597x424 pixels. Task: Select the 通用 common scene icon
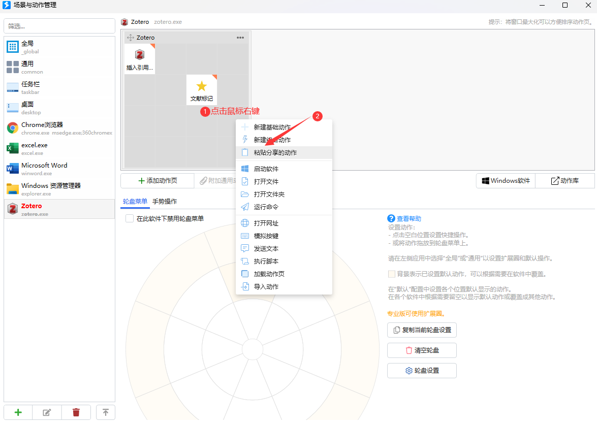click(x=13, y=68)
